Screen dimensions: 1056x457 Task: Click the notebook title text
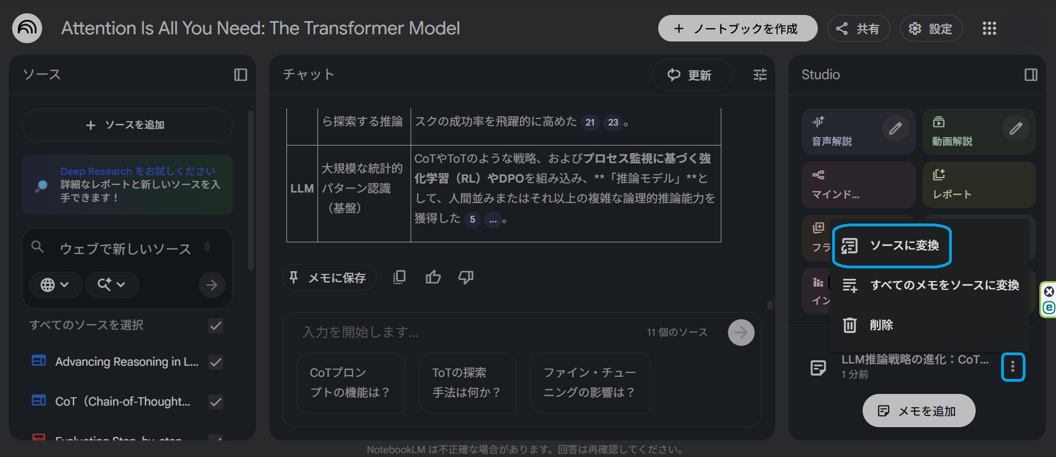point(260,28)
